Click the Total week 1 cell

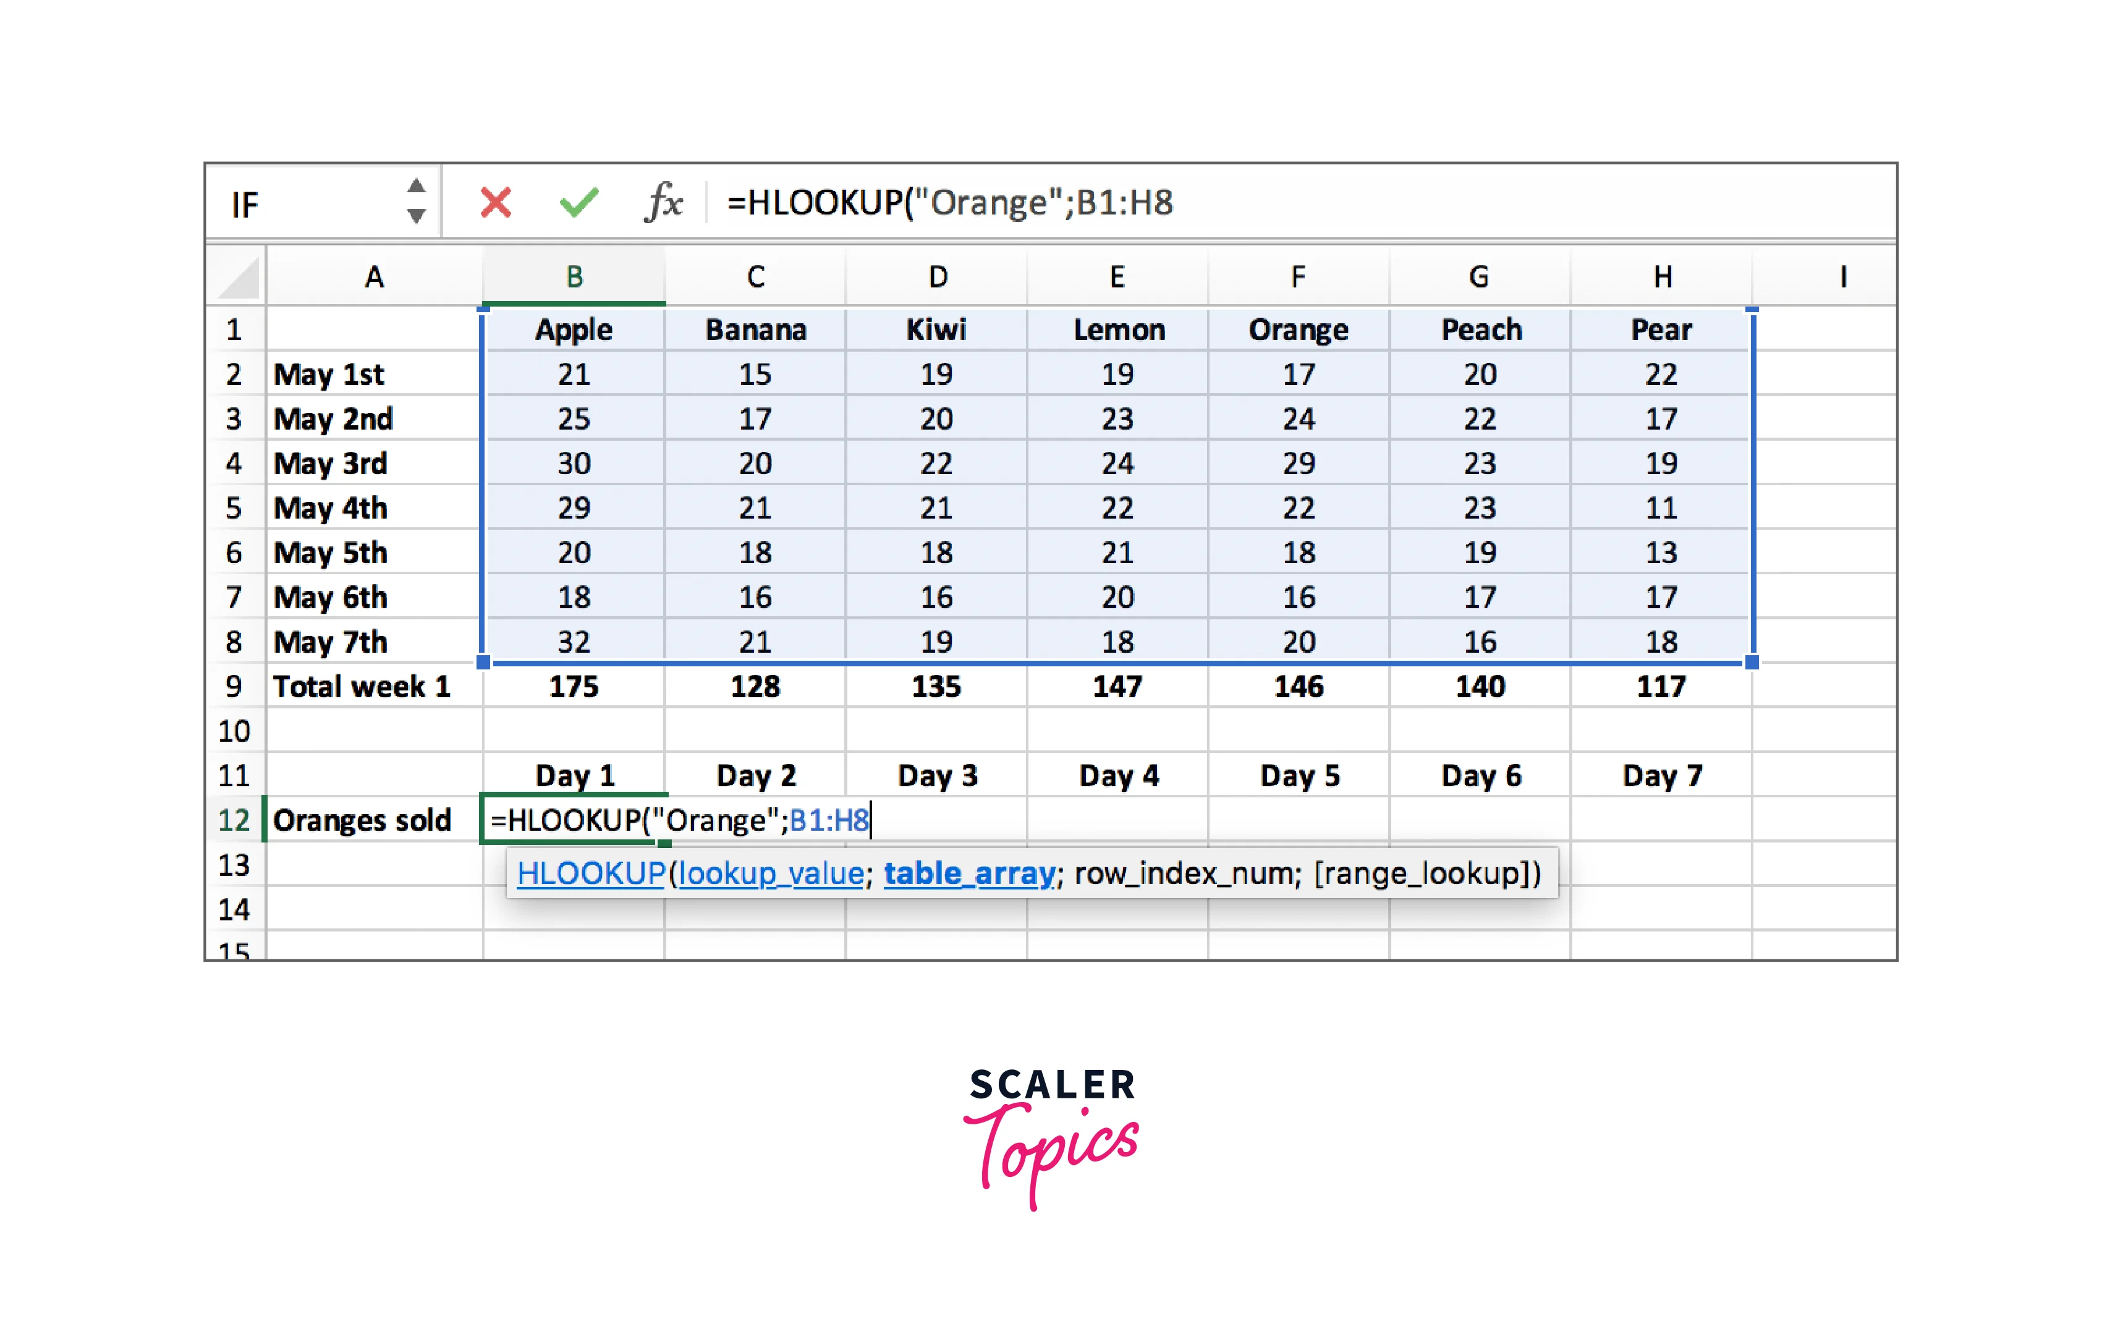362,687
